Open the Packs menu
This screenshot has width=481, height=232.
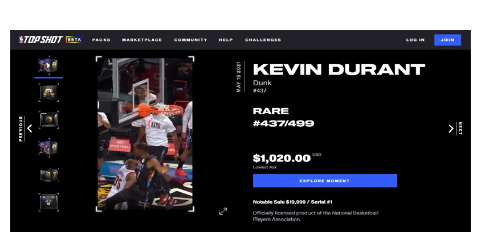(x=101, y=40)
